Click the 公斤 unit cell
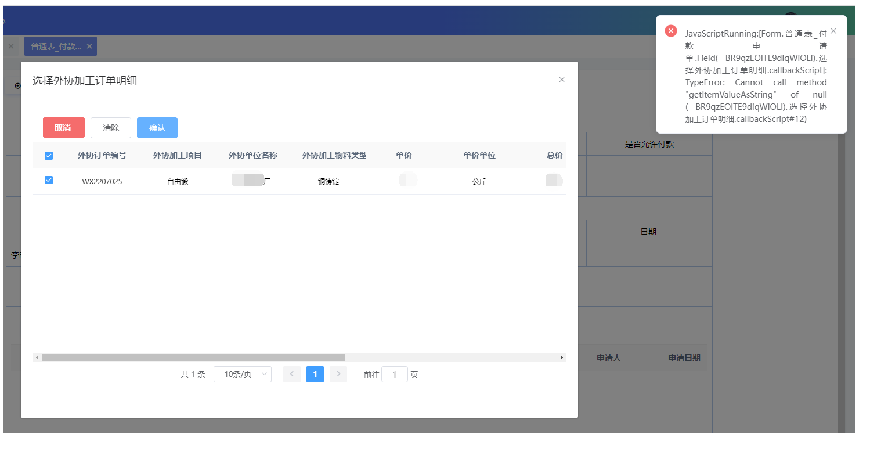Viewport: 870px width, 449px height. pos(479,181)
